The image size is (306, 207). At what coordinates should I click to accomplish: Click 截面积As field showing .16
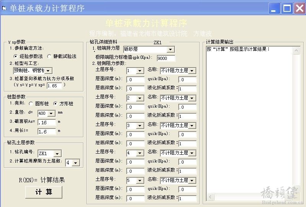click(47, 122)
